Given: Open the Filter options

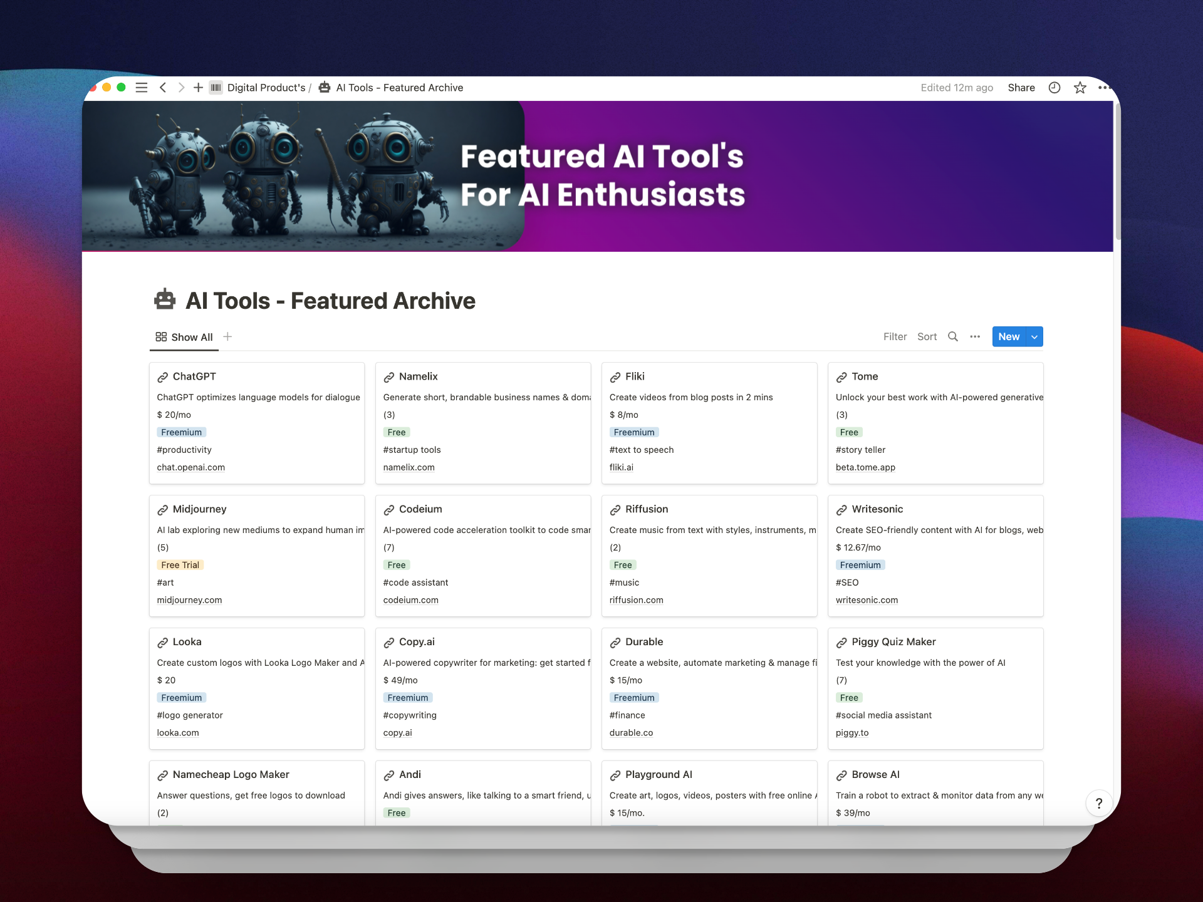Looking at the screenshot, I should click(x=895, y=336).
